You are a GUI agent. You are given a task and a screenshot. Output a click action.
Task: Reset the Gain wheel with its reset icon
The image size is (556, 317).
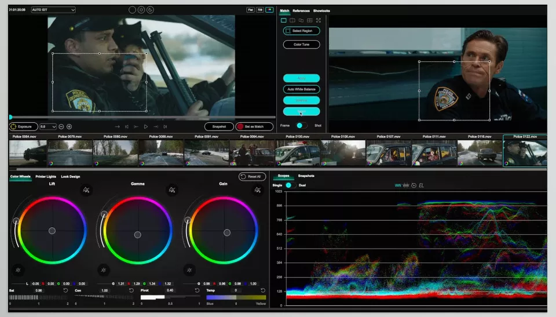[x=189, y=270]
